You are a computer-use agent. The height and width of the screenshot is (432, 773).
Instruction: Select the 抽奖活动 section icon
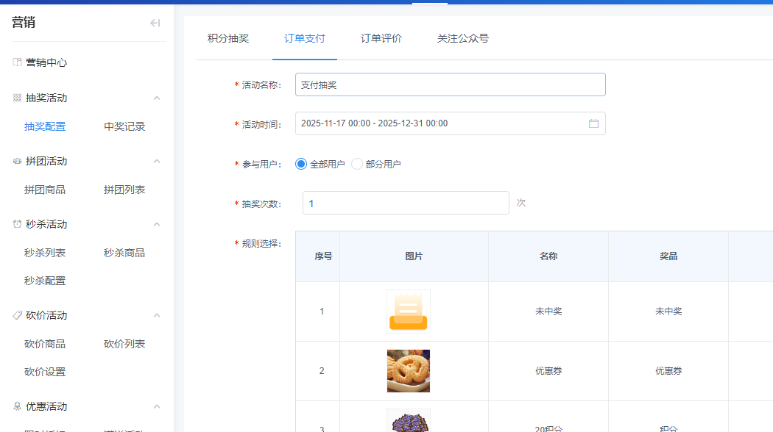[x=15, y=98]
